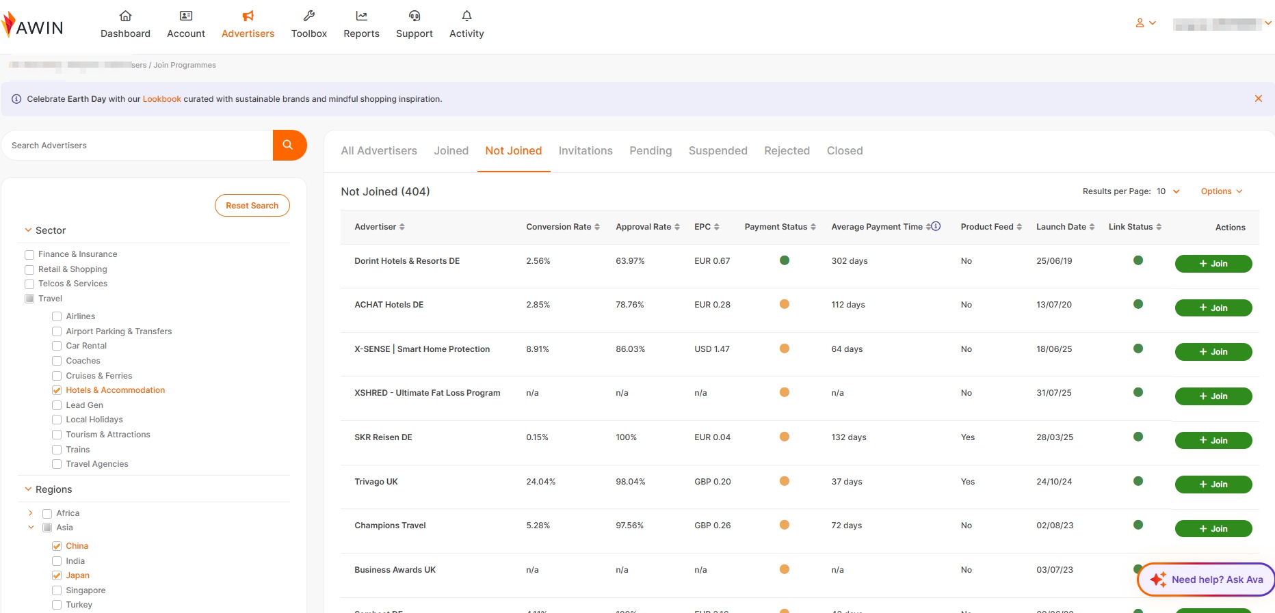
Task: Open the Reports chart icon
Action: tap(361, 16)
